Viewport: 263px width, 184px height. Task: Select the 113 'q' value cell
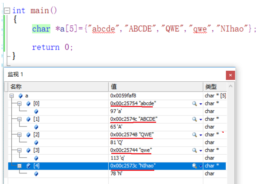(x=156, y=158)
